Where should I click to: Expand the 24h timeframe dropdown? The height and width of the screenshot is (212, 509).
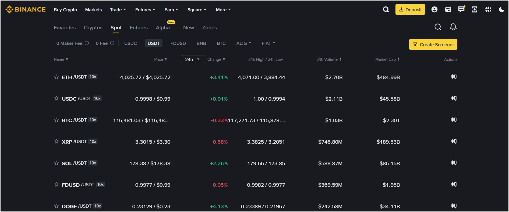coord(193,59)
